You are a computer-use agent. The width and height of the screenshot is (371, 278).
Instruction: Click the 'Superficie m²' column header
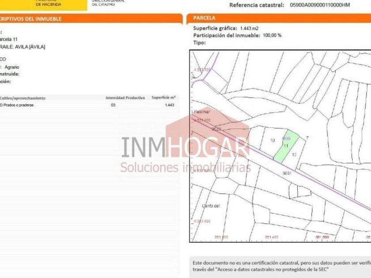[163, 98]
